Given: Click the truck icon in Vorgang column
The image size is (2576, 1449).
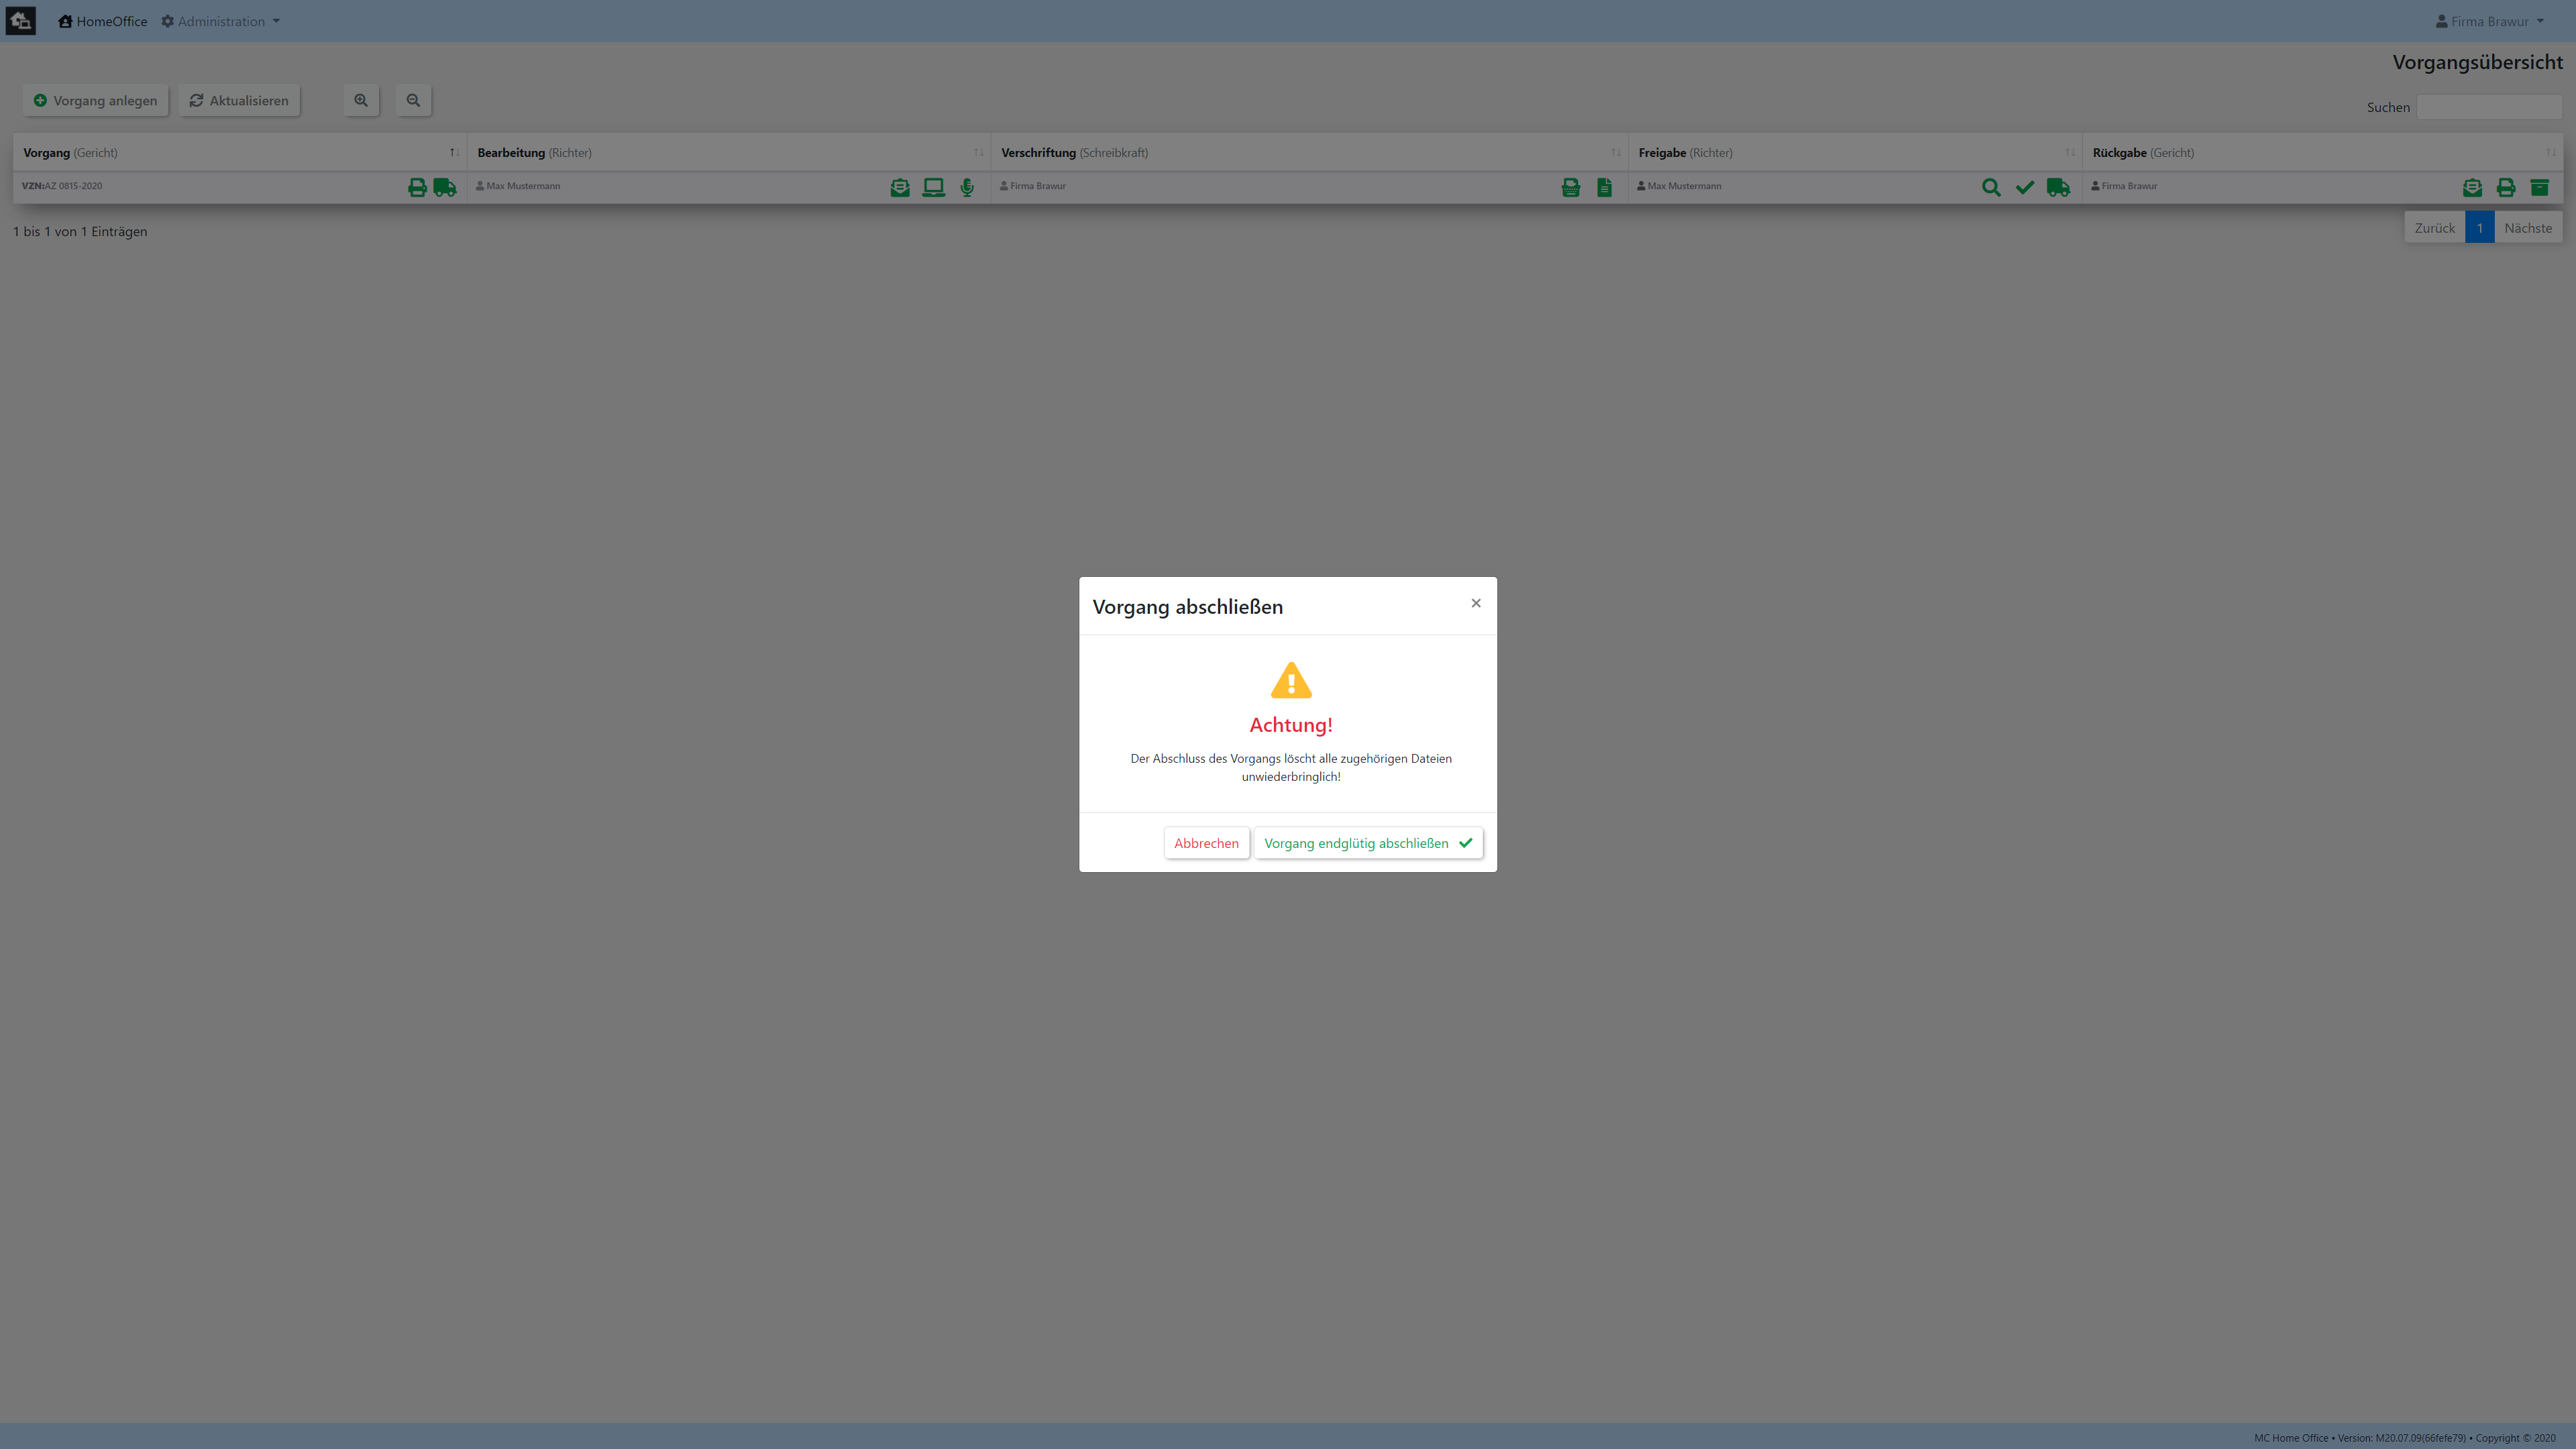Looking at the screenshot, I should click(445, 187).
